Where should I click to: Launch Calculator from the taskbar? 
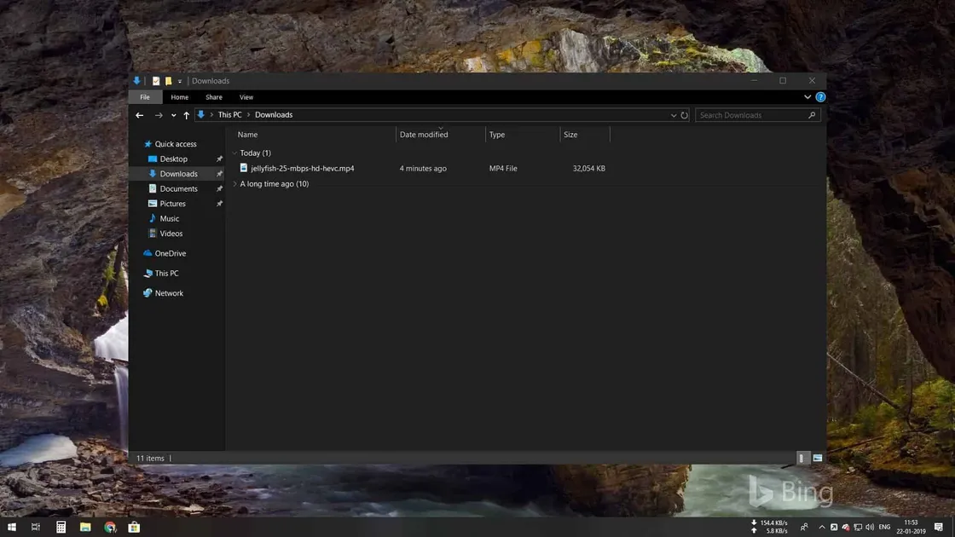coord(61,527)
